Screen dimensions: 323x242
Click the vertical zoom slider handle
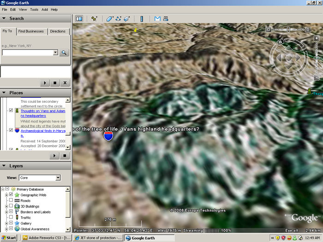317,58
